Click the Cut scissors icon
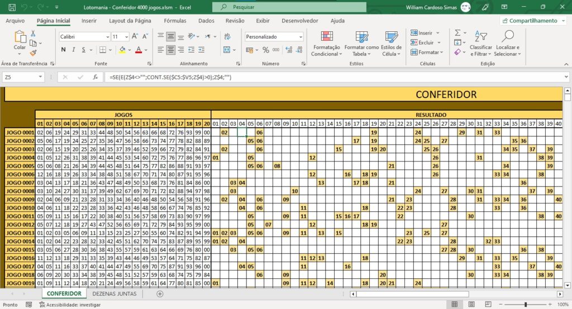The image size is (572, 309). click(33, 34)
